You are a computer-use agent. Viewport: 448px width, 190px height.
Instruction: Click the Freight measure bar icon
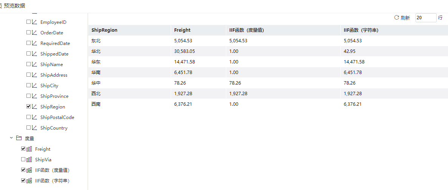[29, 149]
